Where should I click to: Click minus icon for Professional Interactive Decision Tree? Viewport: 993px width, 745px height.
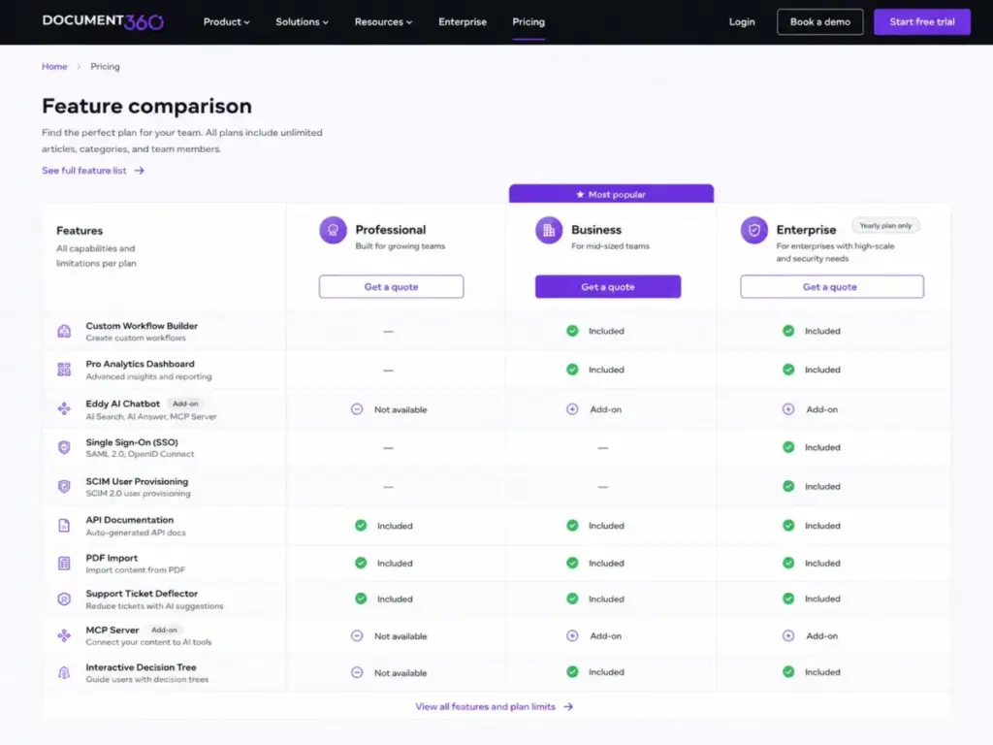pyautogui.click(x=357, y=672)
